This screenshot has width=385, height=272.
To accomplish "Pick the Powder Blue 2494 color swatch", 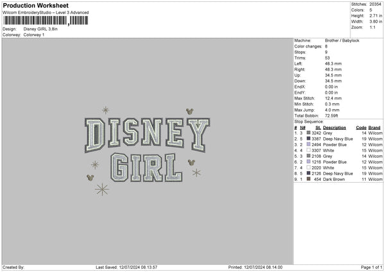I will point(309,144).
